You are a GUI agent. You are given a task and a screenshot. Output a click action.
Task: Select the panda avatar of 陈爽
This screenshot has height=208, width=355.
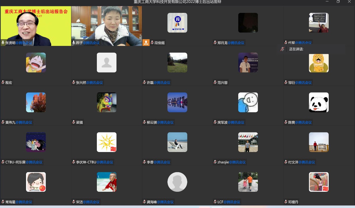click(319, 102)
